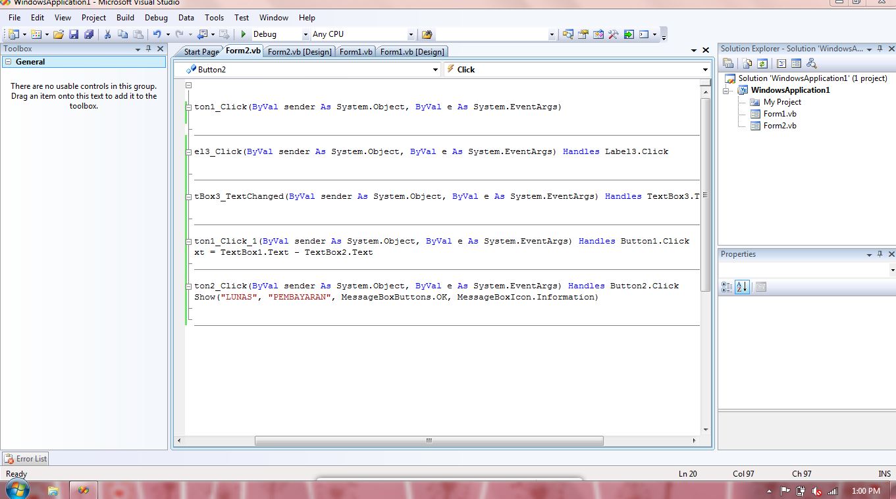Select Form1.vb in Solution Explorer
The height and width of the screenshot is (499, 896).
click(779, 114)
